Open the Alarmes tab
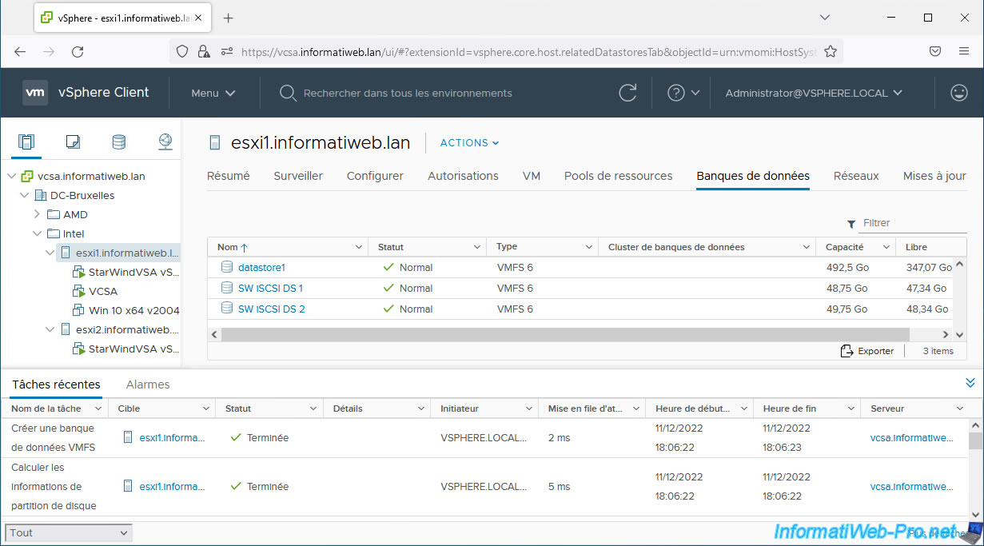The width and height of the screenshot is (984, 546). pos(148,385)
